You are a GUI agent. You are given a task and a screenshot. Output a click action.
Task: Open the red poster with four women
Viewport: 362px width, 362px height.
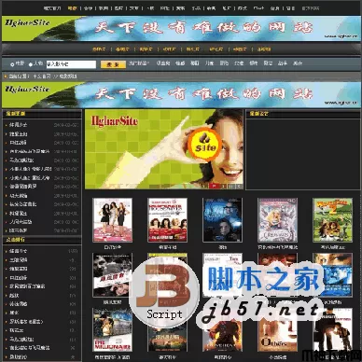click(x=167, y=220)
